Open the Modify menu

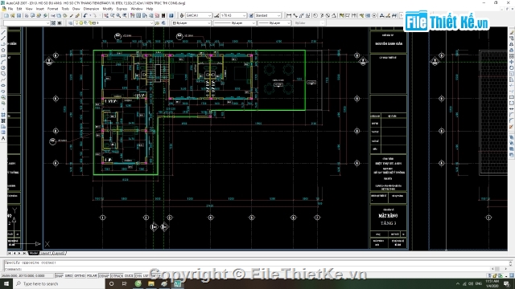click(108, 9)
